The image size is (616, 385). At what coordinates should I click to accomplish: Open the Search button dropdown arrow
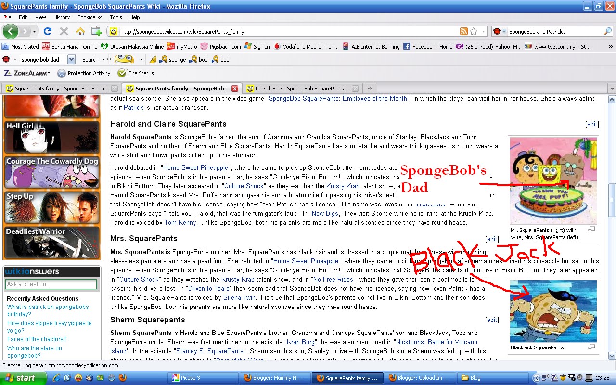tap(103, 60)
